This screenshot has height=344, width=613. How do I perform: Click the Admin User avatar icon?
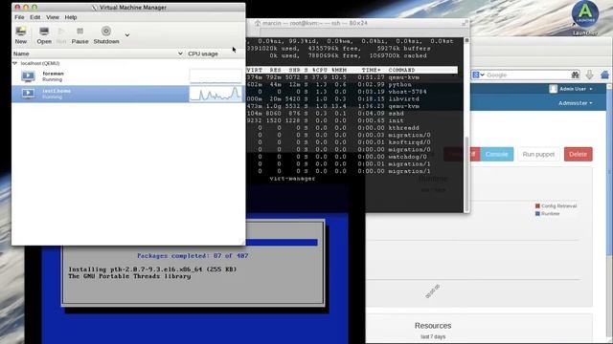[553, 89]
